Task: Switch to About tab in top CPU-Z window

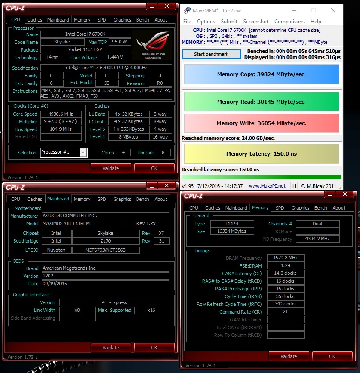Action: pyautogui.click(x=161, y=20)
